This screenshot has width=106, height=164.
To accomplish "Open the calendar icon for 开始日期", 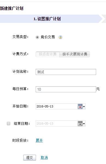I will (80, 106).
